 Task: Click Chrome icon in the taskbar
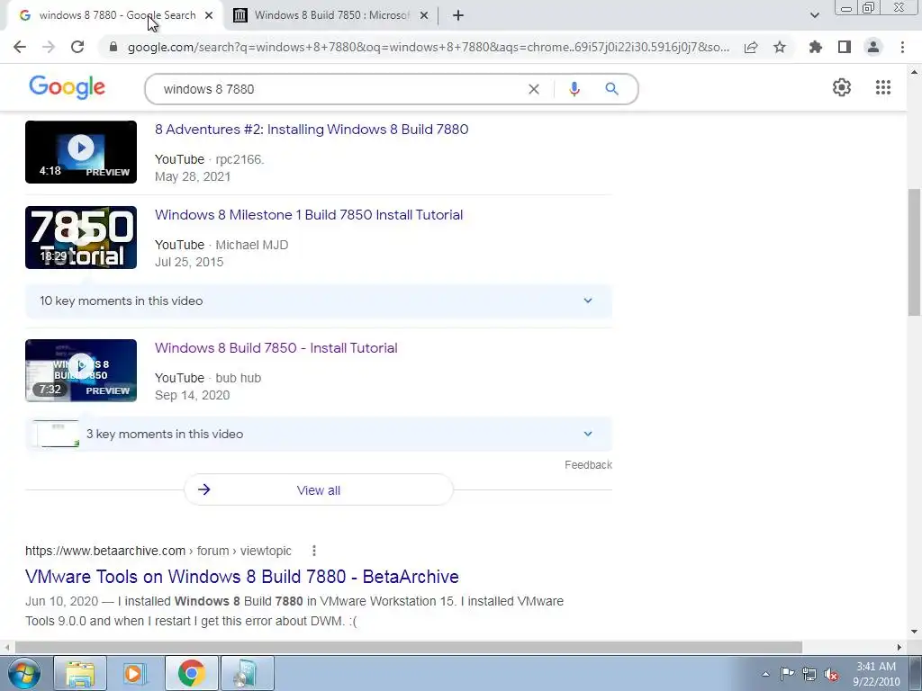click(x=191, y=673)
